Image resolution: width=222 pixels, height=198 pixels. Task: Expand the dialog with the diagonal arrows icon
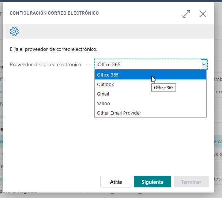(186, 14)
